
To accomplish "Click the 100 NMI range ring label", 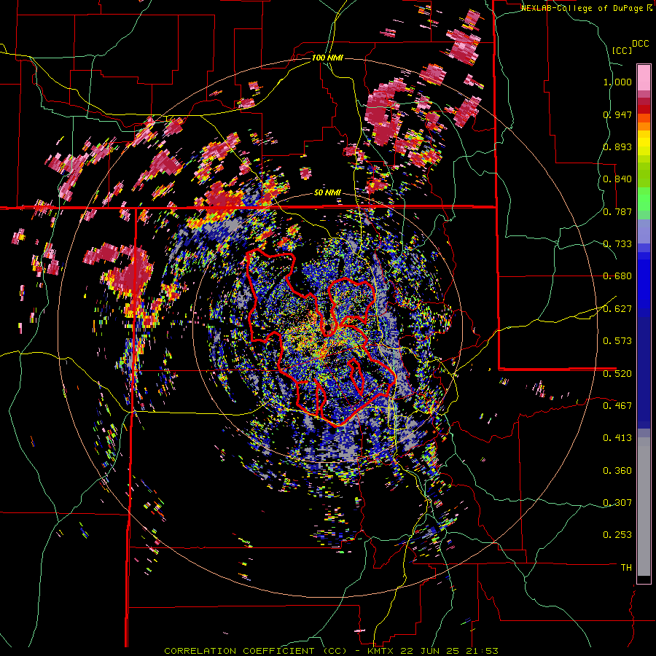I will click(327, 58).
